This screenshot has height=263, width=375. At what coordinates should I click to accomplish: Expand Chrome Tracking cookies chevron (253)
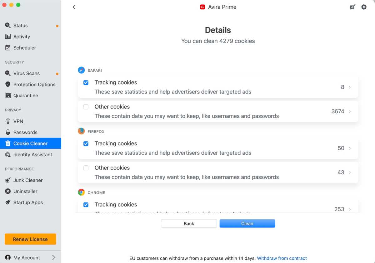tap(350, 209)
